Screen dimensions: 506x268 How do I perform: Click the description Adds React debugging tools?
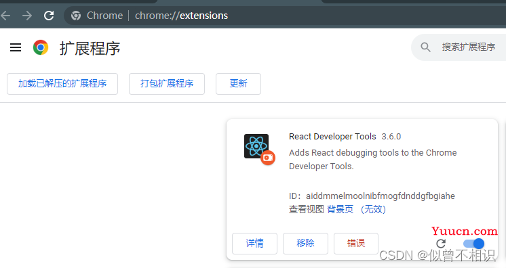tap(373, 160)
